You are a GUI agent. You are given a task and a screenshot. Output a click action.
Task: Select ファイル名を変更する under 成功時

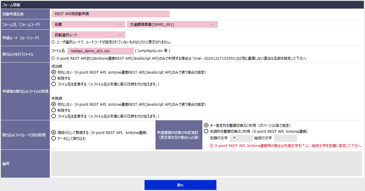tap(54, 85)
